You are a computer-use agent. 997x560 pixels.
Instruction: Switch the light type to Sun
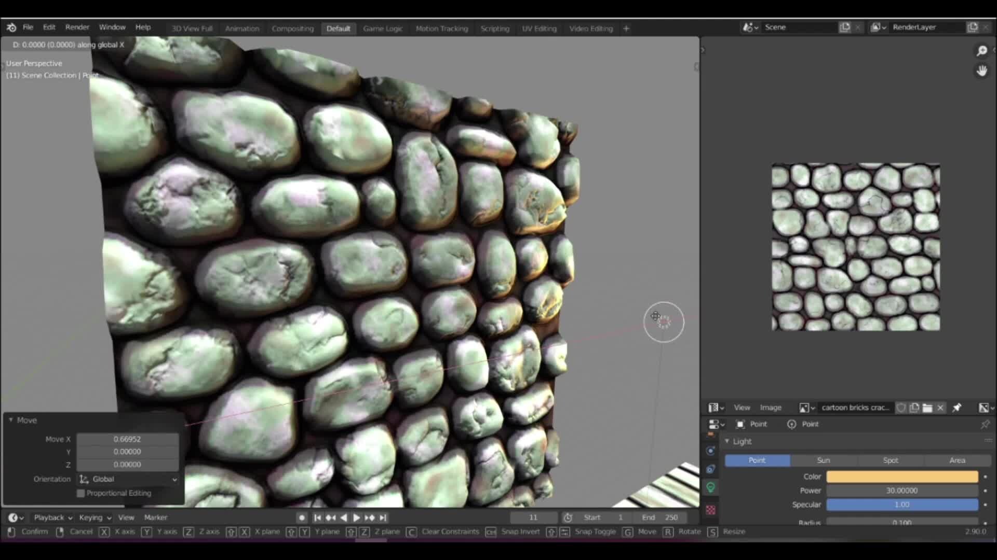click(824, 460)
